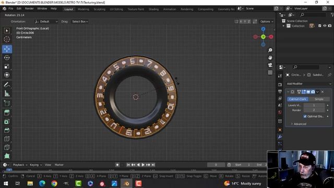Activate the Scale tool
This screenshot has height=188, width=334.
pos(7,66)
